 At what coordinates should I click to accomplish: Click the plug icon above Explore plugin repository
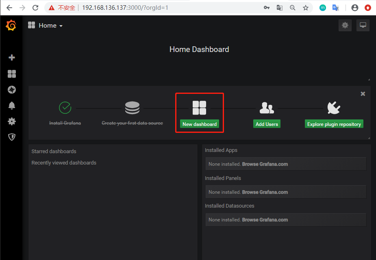(334, 108)
